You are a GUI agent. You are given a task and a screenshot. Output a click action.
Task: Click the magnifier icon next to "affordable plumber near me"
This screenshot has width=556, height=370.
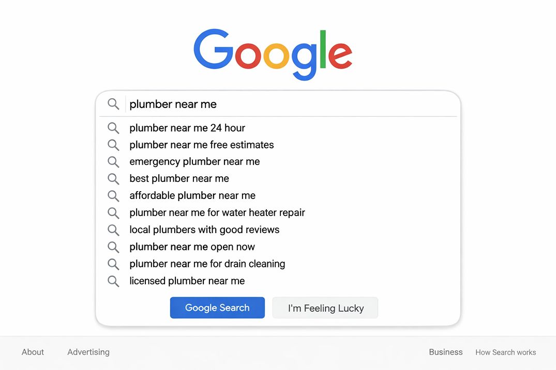113,196
